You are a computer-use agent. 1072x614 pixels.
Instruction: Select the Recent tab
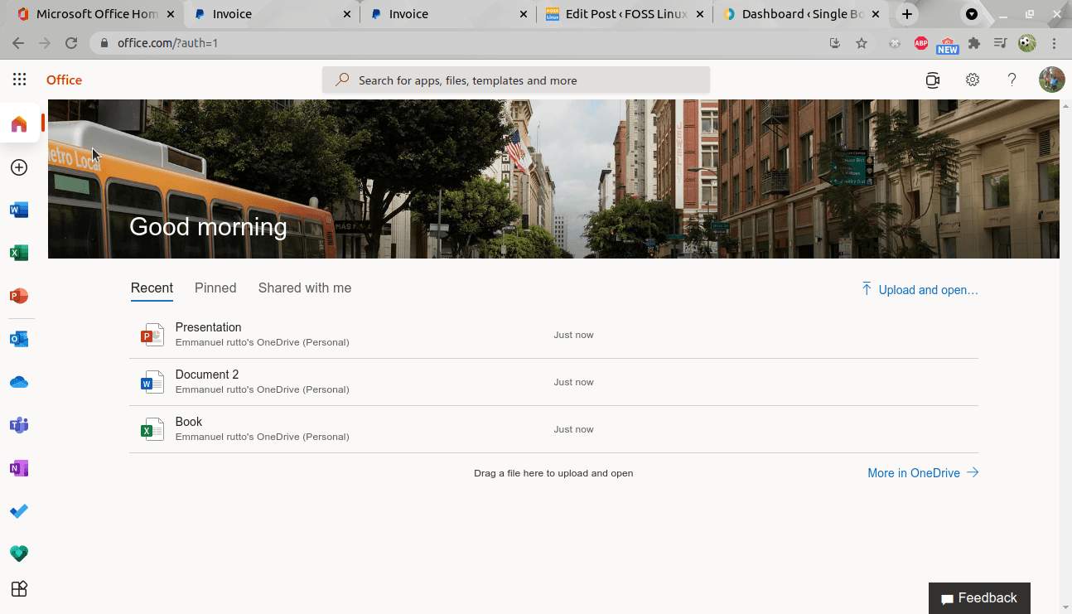pyautogui.click(x=152, y=288)
